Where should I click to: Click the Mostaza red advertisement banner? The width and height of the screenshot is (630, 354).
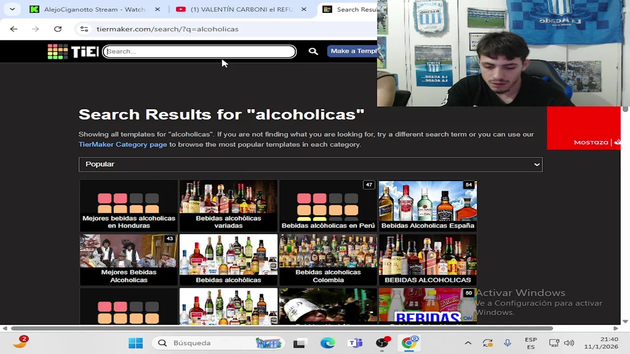tap(583, 128)
